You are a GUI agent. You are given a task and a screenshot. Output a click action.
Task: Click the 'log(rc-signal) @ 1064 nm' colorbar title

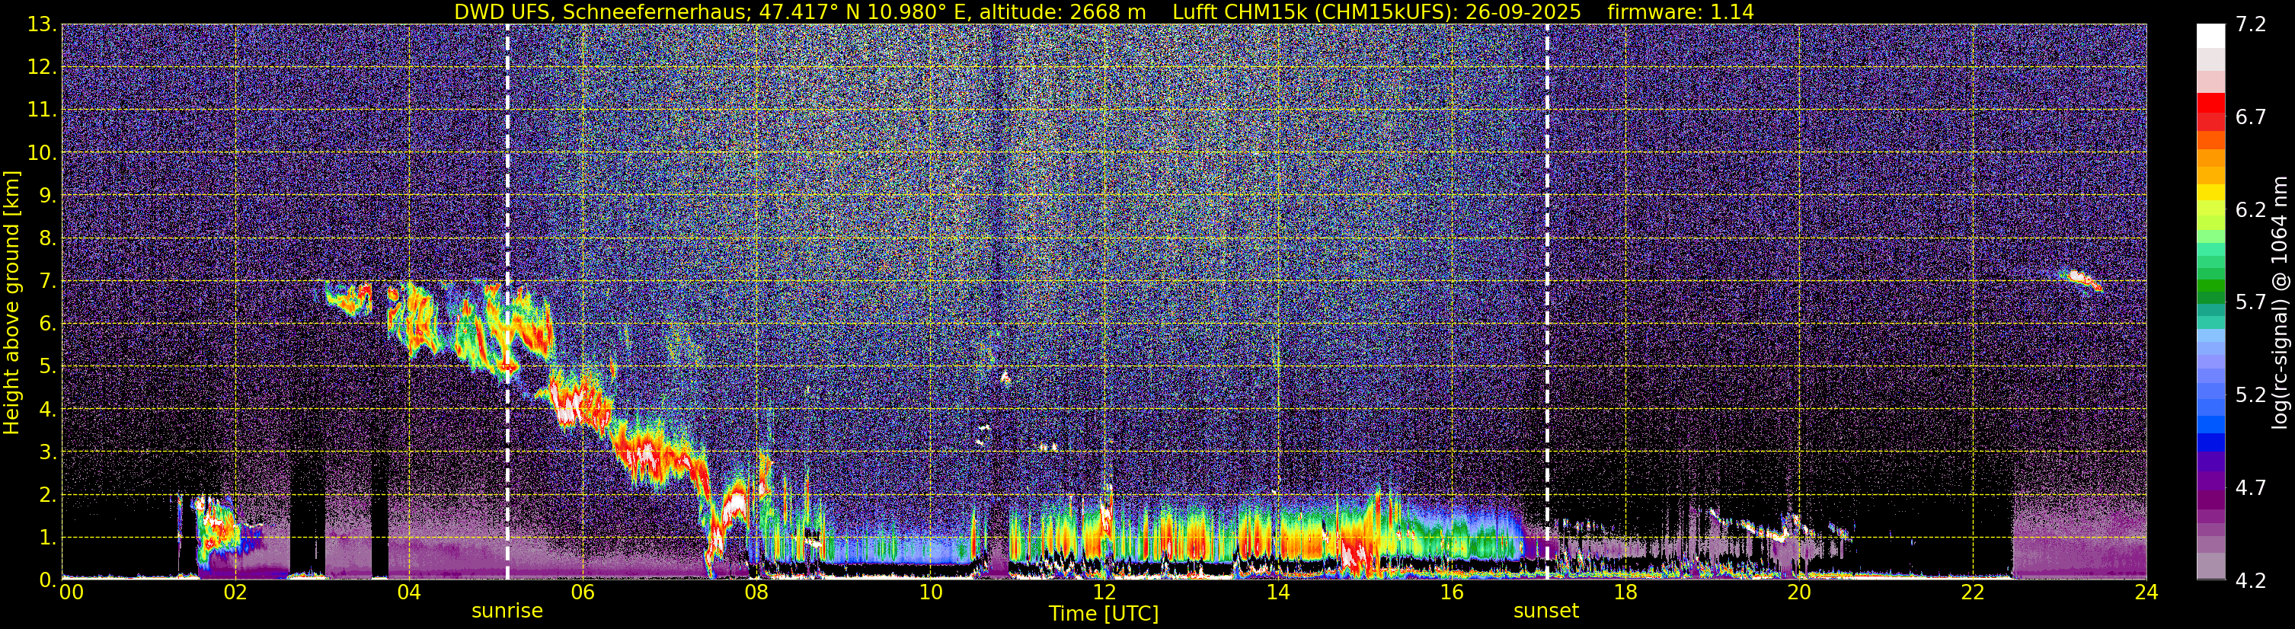pos(2280,301)
